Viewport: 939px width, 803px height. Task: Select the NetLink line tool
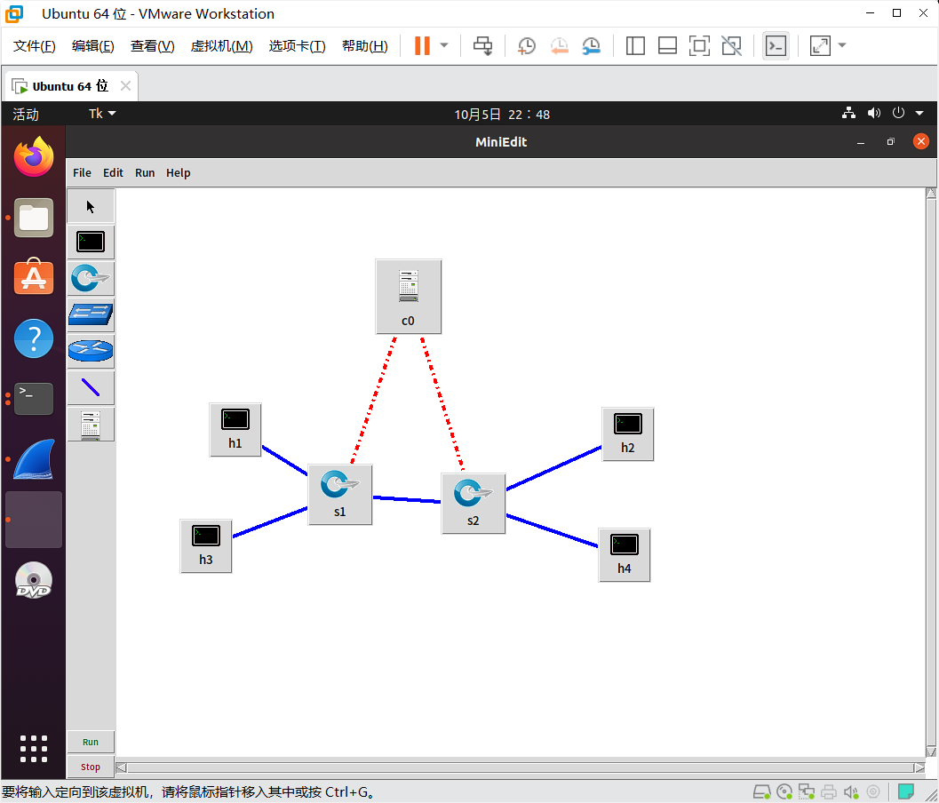[x=91, y=387]
